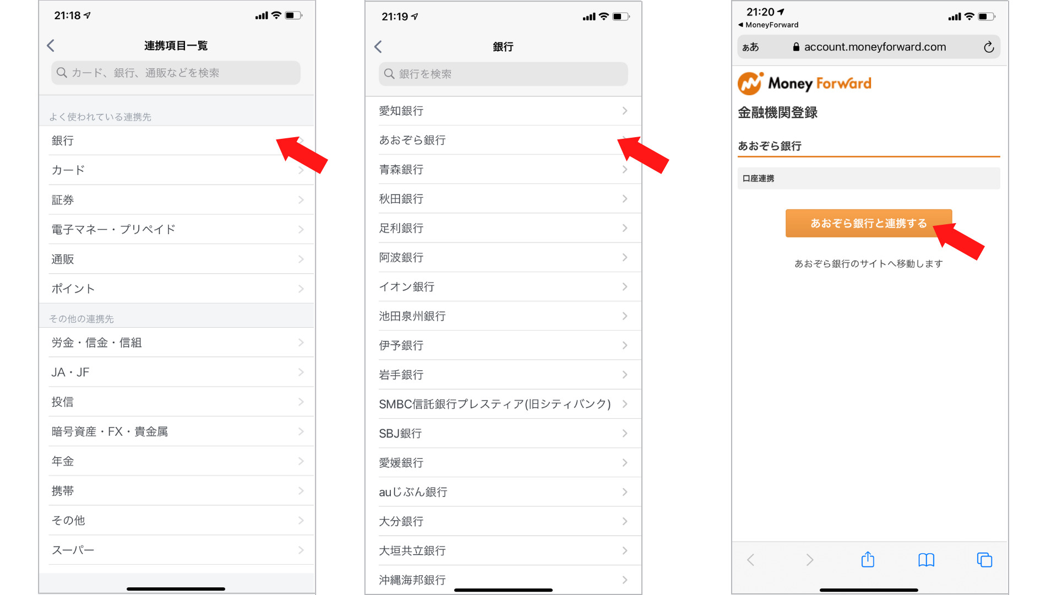Select 池田泉州銀行 in bank list
This screenshot has width=1057, height=595.
(503, 316)
